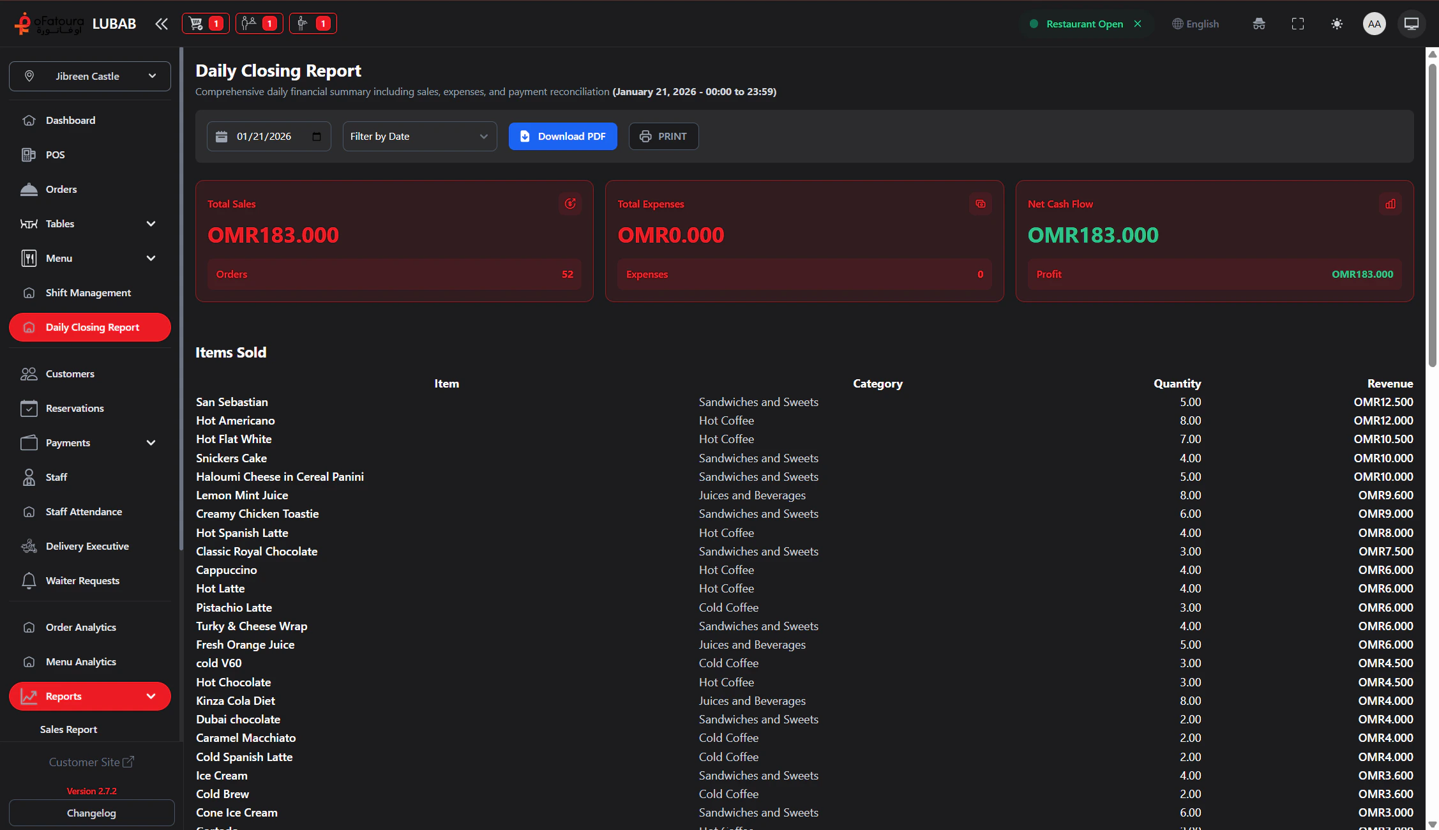
Task: Open Shift Management from the sidebar
Action: [x=88, y=292]
